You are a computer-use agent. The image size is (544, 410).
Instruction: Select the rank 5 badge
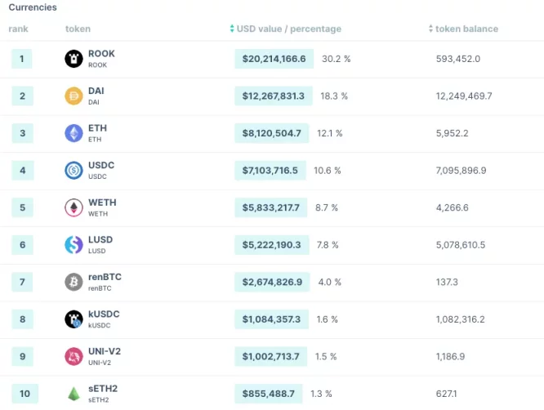pyautogui.click(x=22, y=207)
